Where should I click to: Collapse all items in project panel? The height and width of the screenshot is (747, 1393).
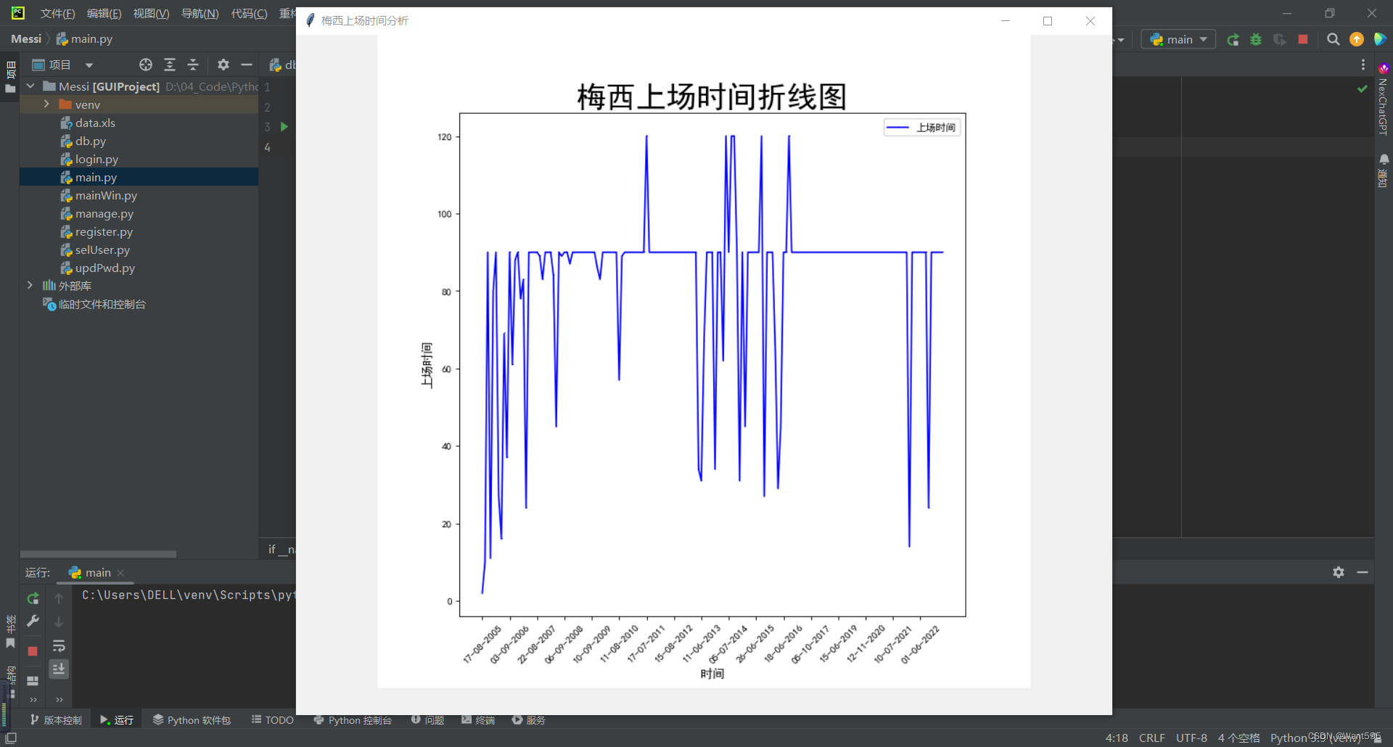193,65
